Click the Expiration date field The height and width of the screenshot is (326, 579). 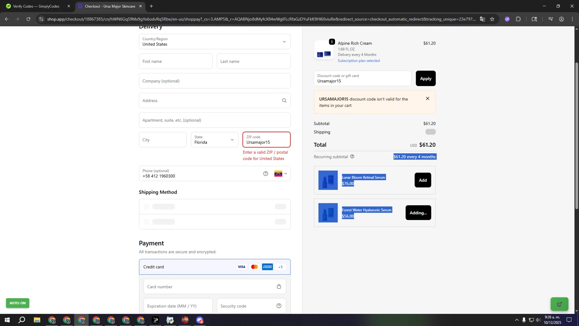(x=178, y=306)
